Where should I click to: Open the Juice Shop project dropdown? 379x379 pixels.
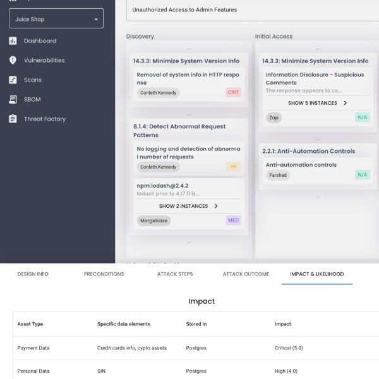pyautogui.click(x=56, y=20)
